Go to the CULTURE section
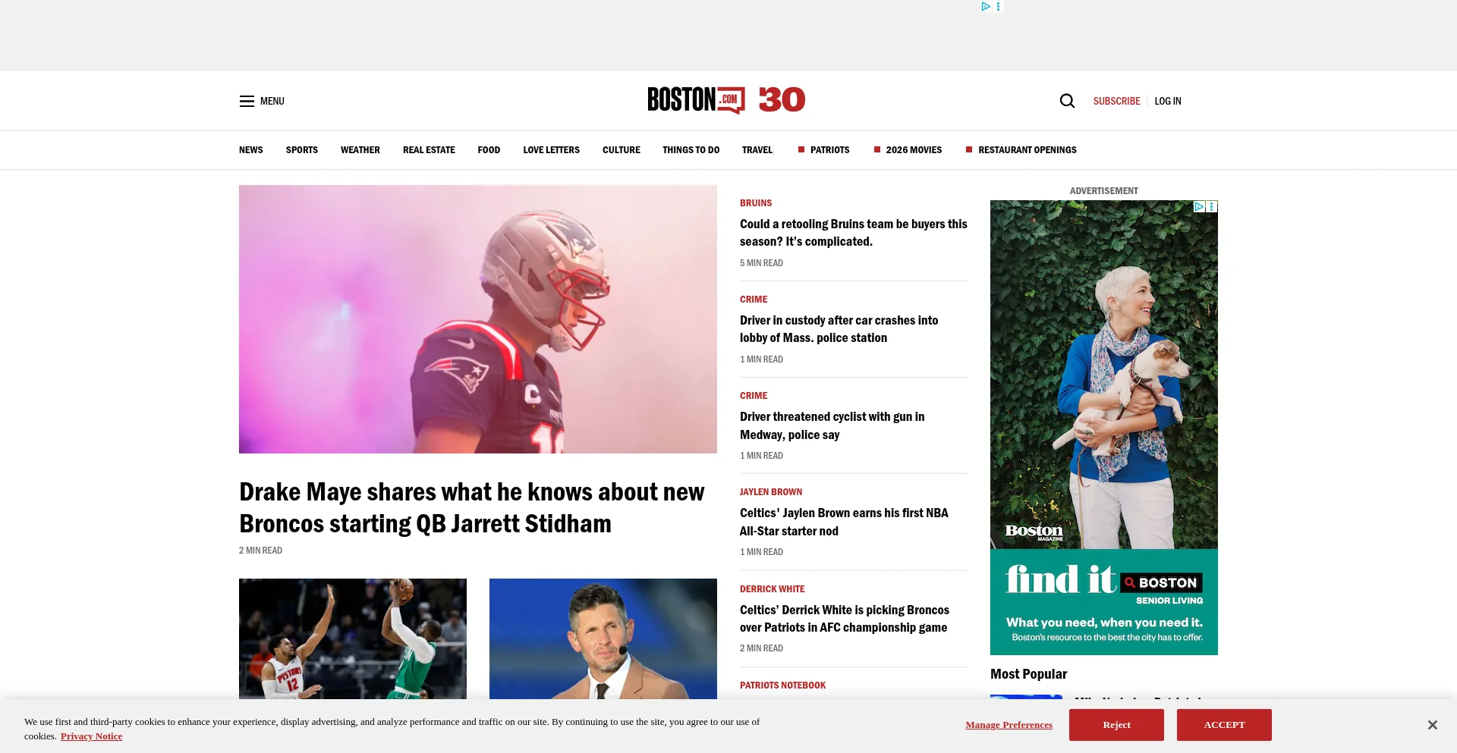The image size is (1457, 753). coord(622,150)
